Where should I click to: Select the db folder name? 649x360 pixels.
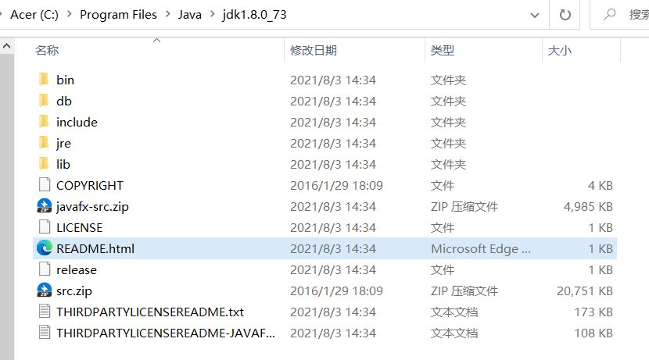(x=64, y=101)
